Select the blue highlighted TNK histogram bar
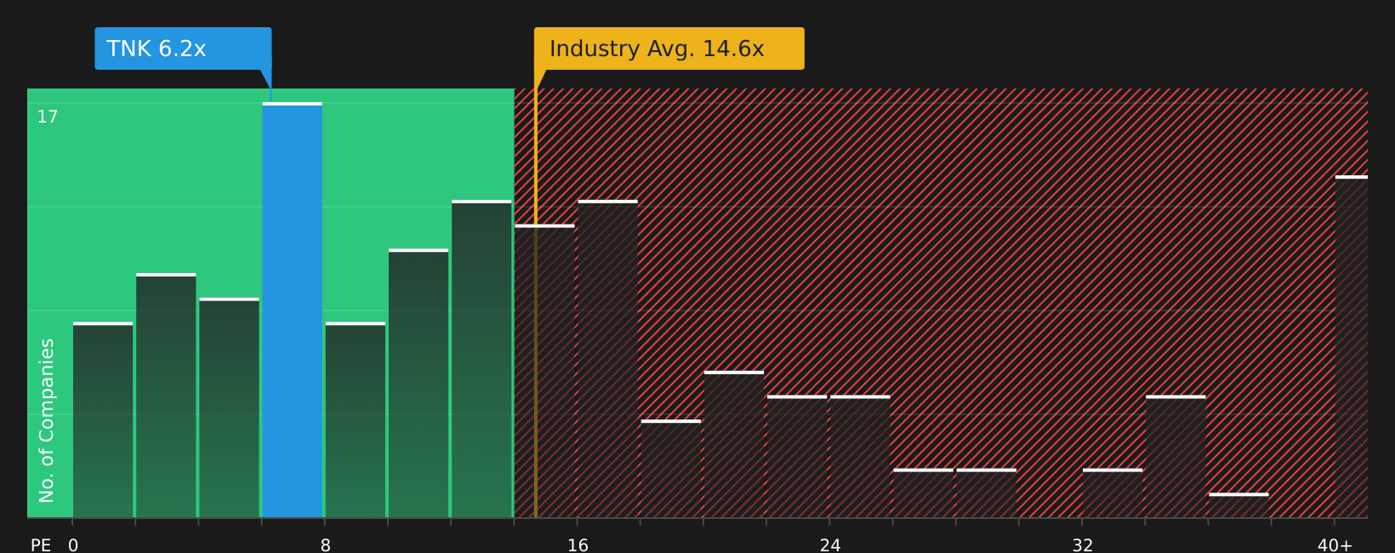This screenshot has height=553, width=1395. coord(293,311)
